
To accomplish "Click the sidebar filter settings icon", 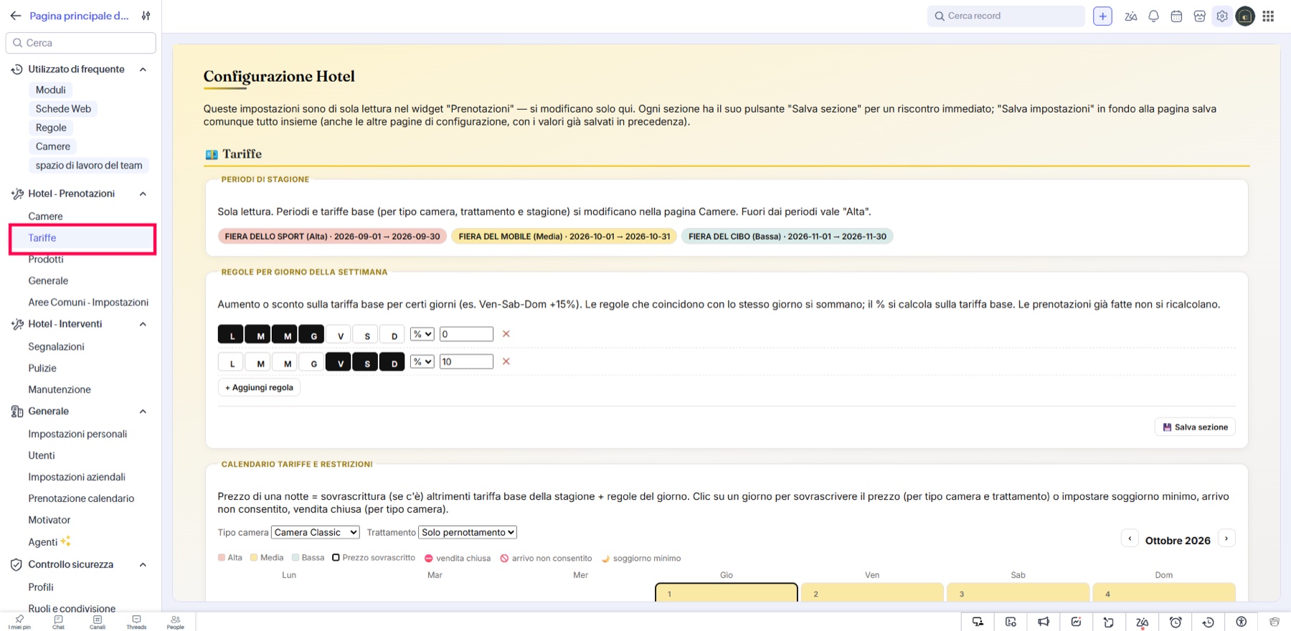I will (x=146, y=16).
